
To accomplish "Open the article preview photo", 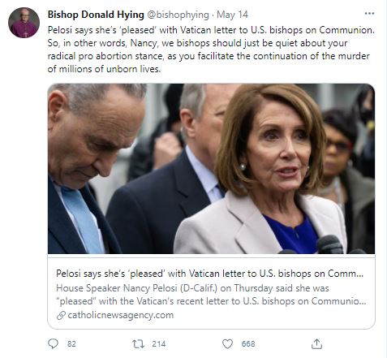I will tap(211, 169).
